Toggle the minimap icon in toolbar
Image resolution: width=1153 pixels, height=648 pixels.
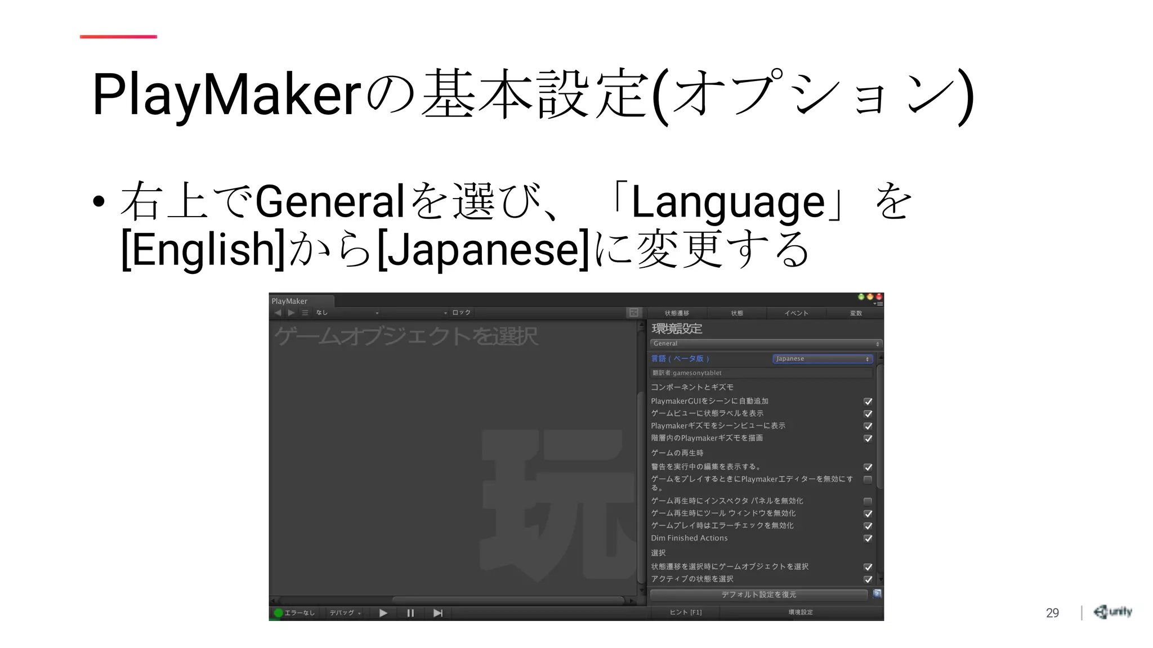point(633,313)
